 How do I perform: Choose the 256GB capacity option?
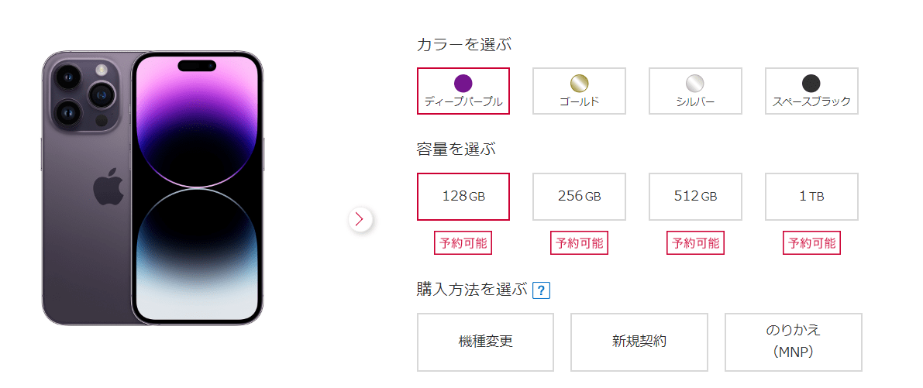click(x=579, y=196)
